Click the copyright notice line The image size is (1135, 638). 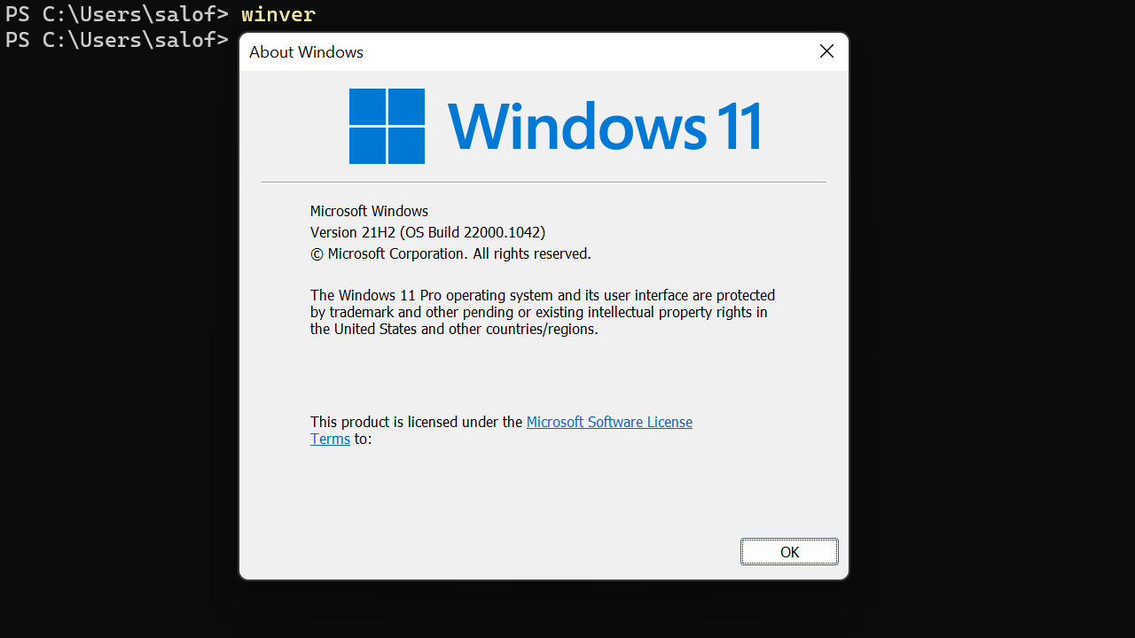click(450, 253)
